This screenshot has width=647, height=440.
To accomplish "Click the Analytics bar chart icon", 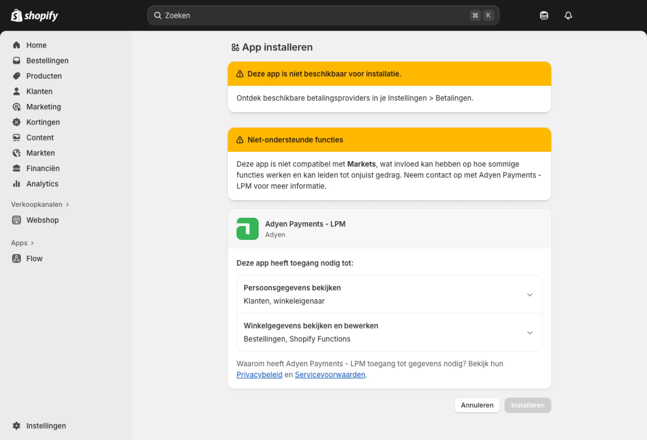I will [x=17, y=184].
